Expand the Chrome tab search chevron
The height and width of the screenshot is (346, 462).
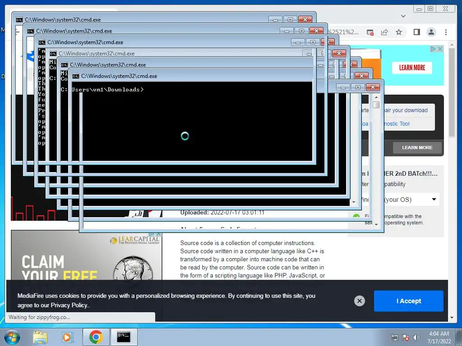coord(403,16)
